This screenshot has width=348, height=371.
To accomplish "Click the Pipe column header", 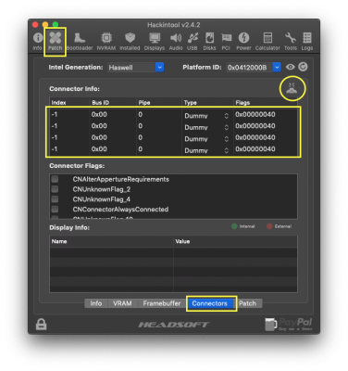I will click(159, 102).
